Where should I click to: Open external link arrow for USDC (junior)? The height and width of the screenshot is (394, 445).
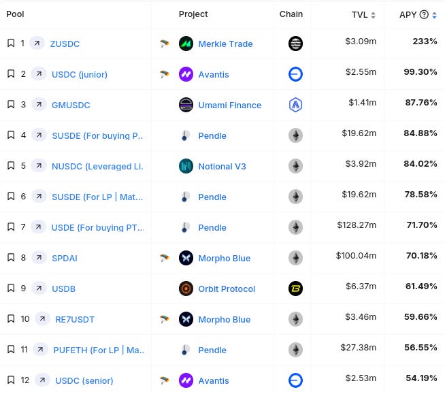[39, 73]
